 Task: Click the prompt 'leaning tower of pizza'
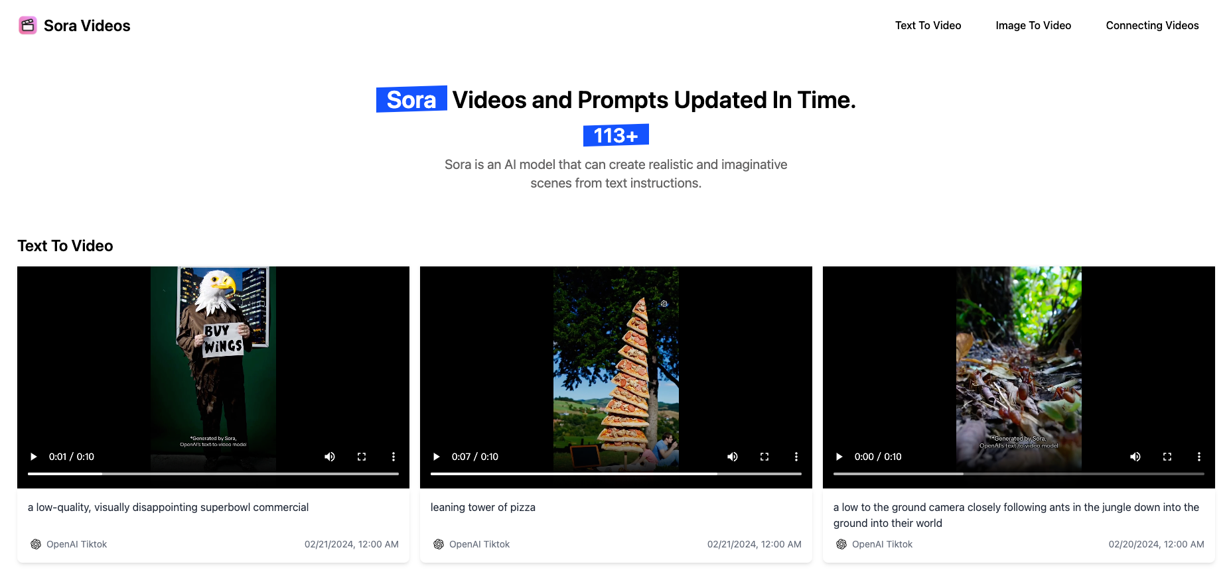point(483,507)
